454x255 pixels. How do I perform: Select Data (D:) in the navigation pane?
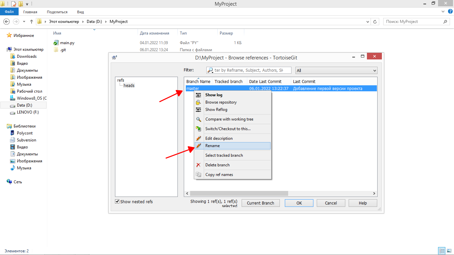24,105
